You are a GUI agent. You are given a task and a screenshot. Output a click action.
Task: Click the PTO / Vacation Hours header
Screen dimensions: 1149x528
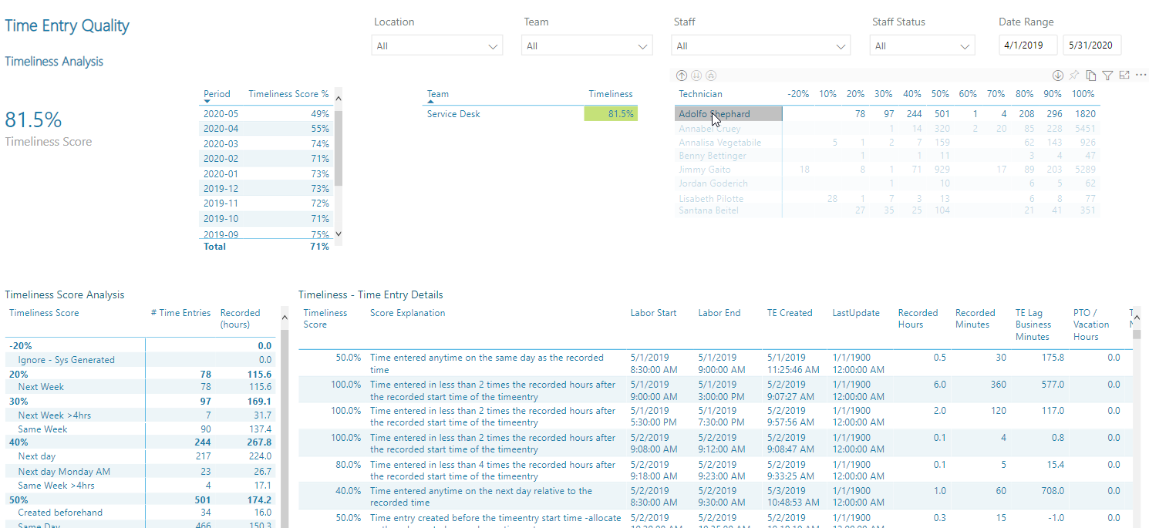click(x=1091, y=325)
